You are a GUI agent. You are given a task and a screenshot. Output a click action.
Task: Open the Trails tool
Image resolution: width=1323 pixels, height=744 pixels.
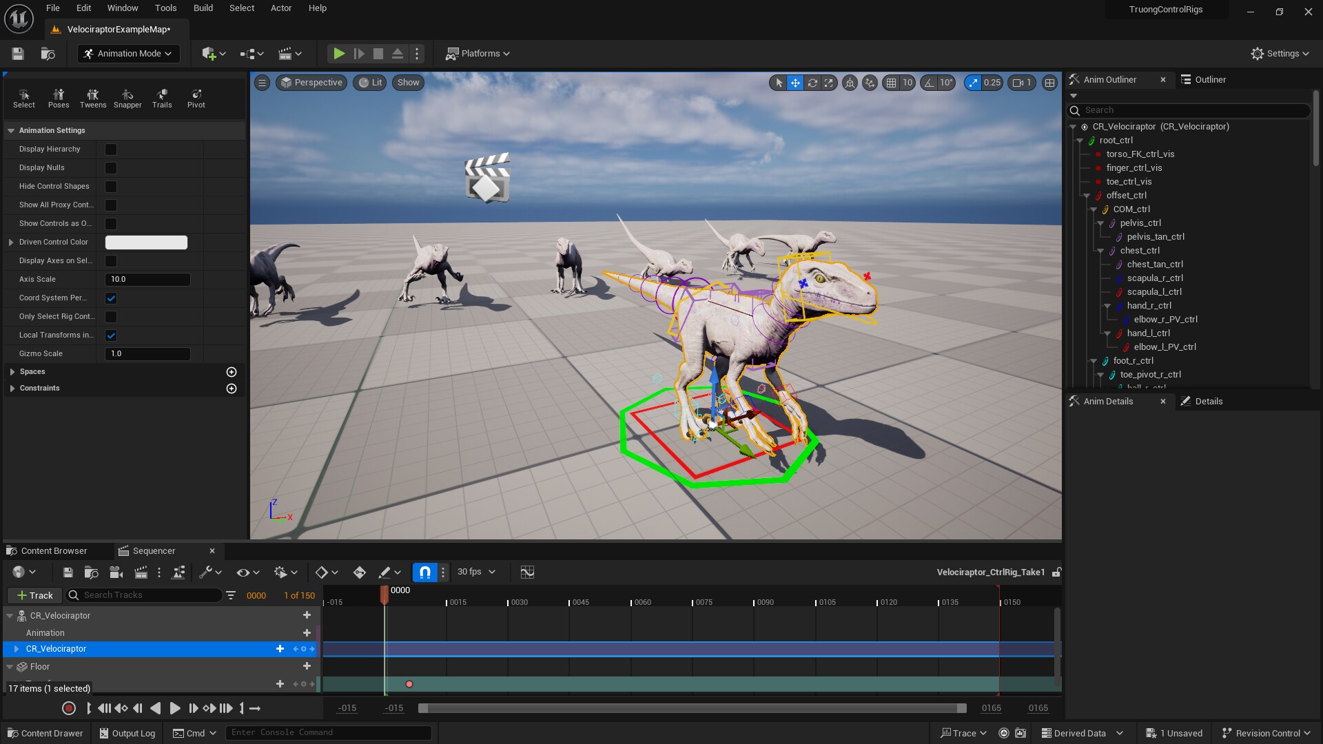(162, 98)
